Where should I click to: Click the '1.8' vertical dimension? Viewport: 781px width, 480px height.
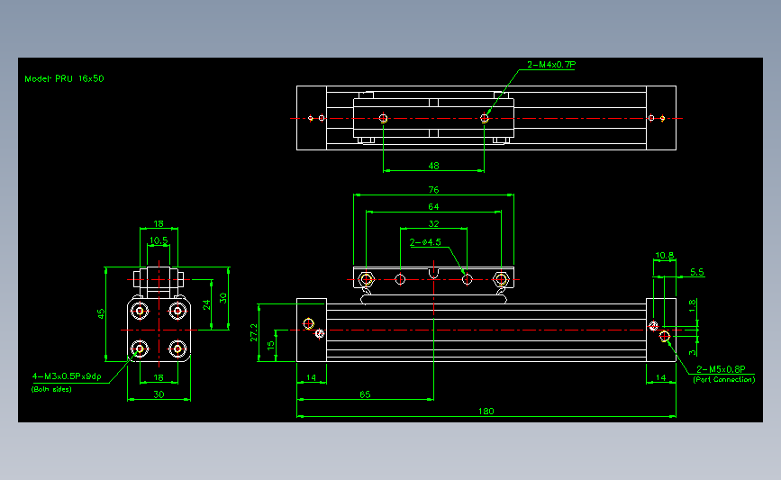(693, 304)
